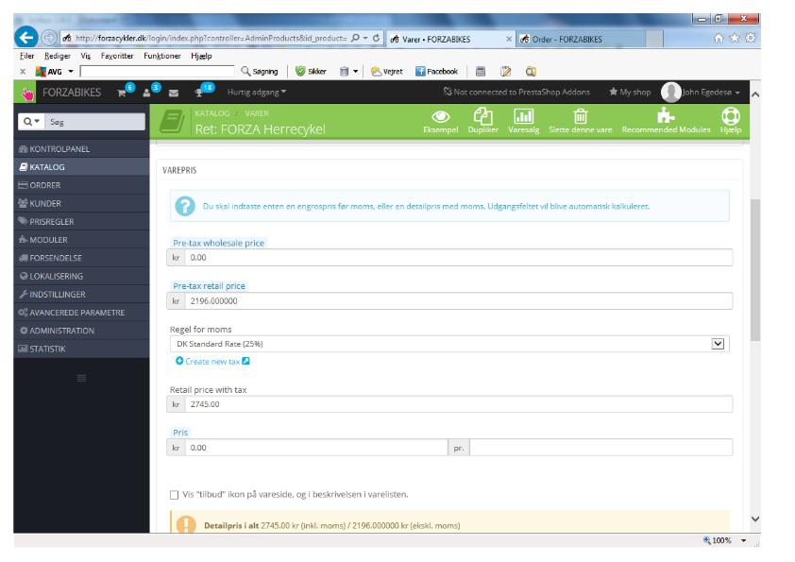This screenshot has height=562, width=795.
Task: Open the AVG logo dropdown arrow
Action: pos(71,72)
